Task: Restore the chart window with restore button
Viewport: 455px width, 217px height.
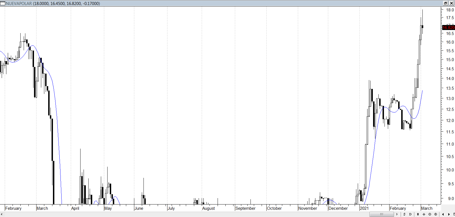Action: (446, 3)
